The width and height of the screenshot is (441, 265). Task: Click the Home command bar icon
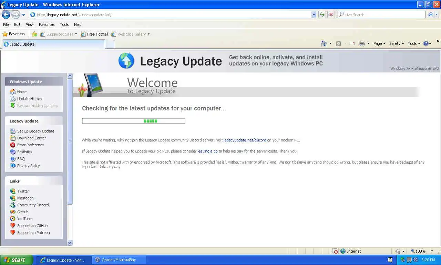pyautogui.click(x=324, y=43)
